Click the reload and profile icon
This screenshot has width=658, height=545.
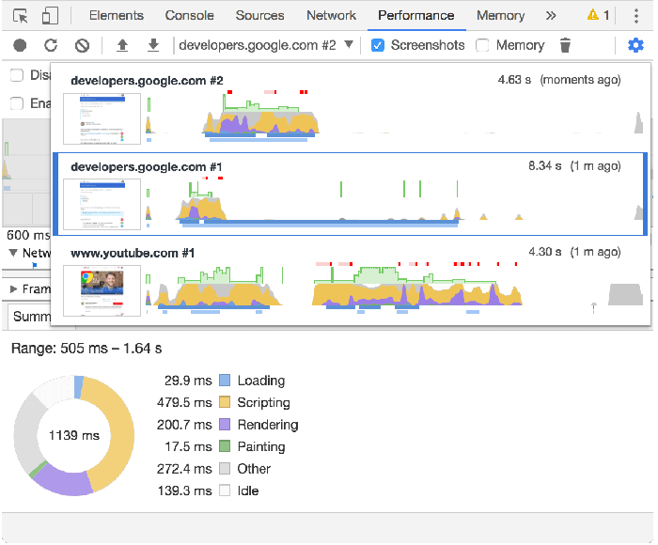tap(51, 45)
